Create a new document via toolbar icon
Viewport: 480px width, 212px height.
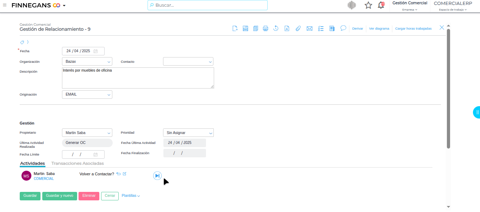pyautogui.click(x=235, y=29)
